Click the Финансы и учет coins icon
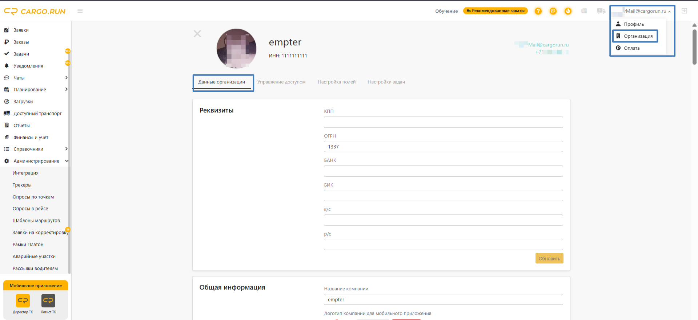Viewport: 698px width, 320px height. (x=7, y=137)
